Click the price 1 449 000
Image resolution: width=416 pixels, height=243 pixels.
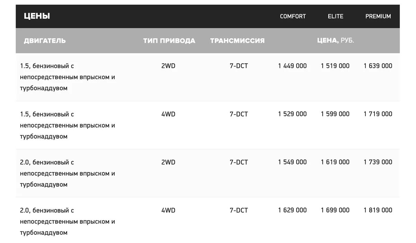[x=293, y=66]
